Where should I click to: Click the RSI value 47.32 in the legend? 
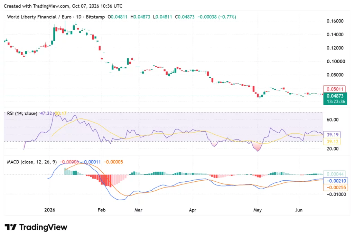(x=46, y=113)
